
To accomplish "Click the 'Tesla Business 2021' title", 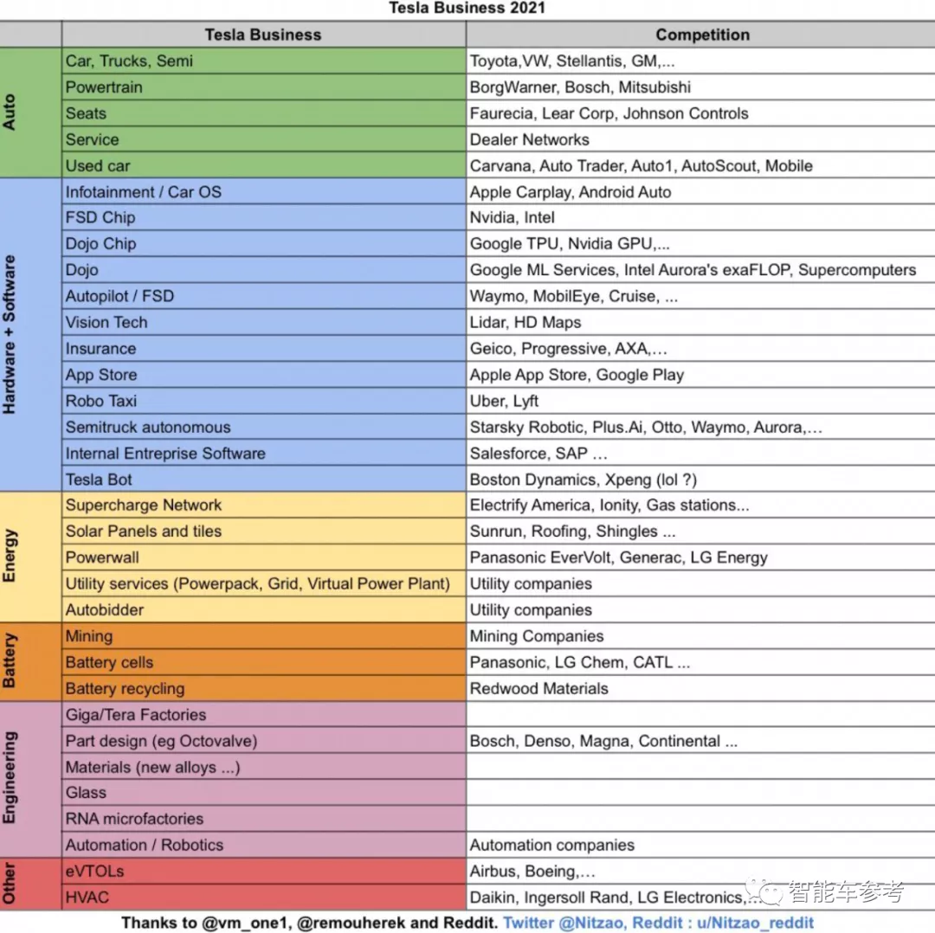I will click(467, 9).
